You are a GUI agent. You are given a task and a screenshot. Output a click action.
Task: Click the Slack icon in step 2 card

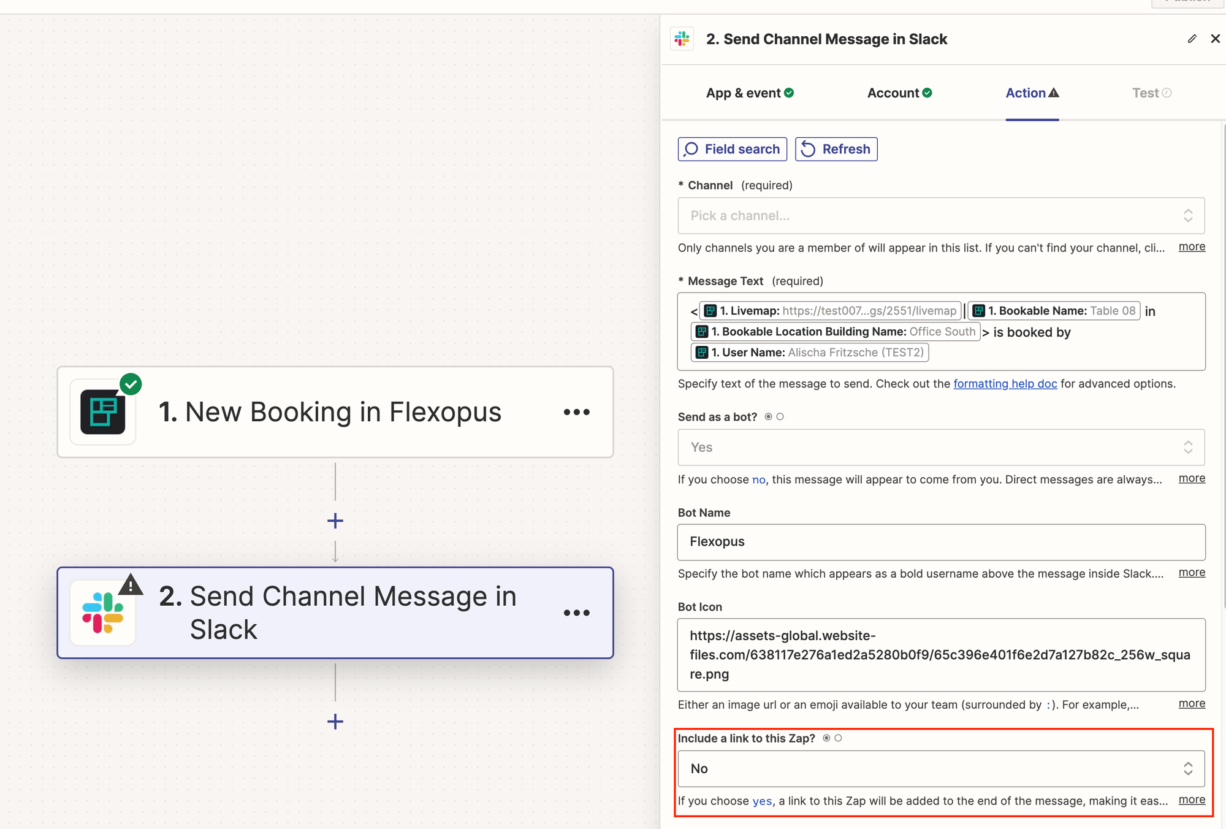tap(103, 613)
